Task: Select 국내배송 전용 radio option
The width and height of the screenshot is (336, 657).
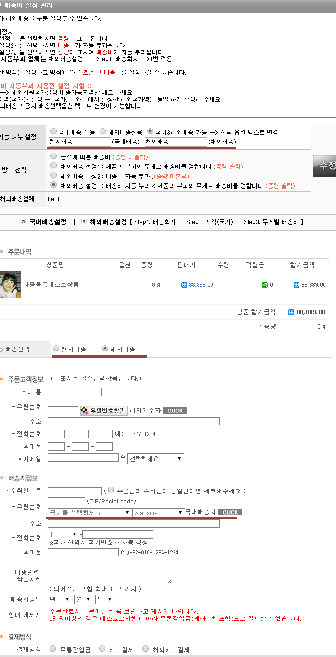Action: tap(54, 131)
